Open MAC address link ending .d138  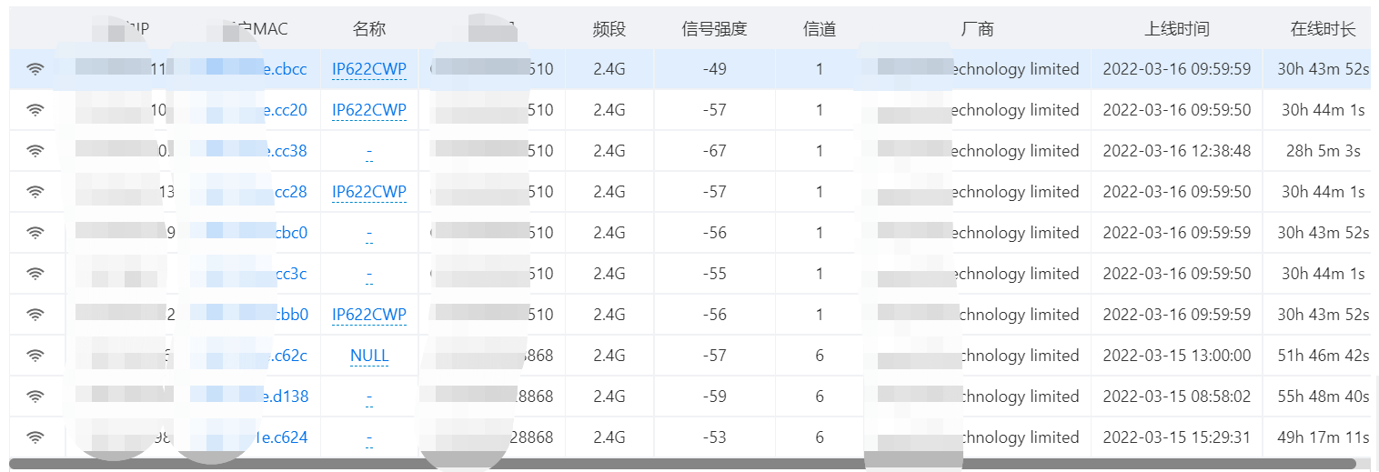click(x=283, y=397)
